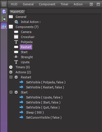Select SetVisible ( Pobjeda, false ) statement
The width and height of the screenshot is (102, 132).
[46, 82]
